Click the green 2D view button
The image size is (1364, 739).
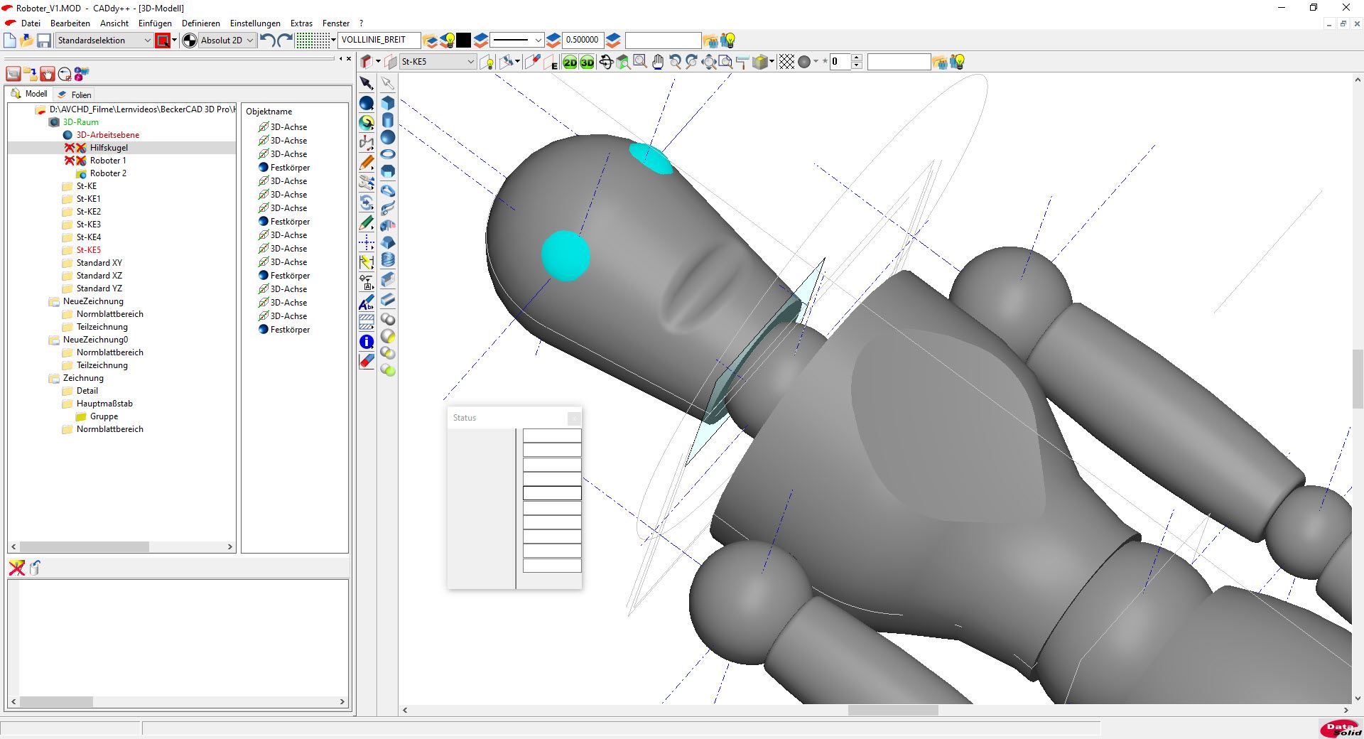(570, 63)
